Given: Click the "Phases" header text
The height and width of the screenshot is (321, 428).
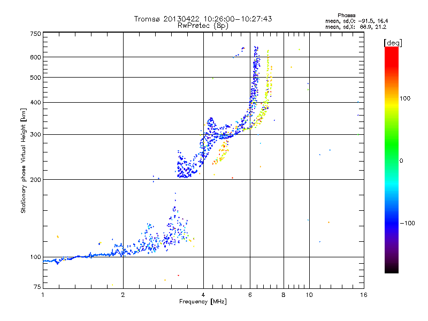Looking at the screenshot, I should click(x=346, y=16).
